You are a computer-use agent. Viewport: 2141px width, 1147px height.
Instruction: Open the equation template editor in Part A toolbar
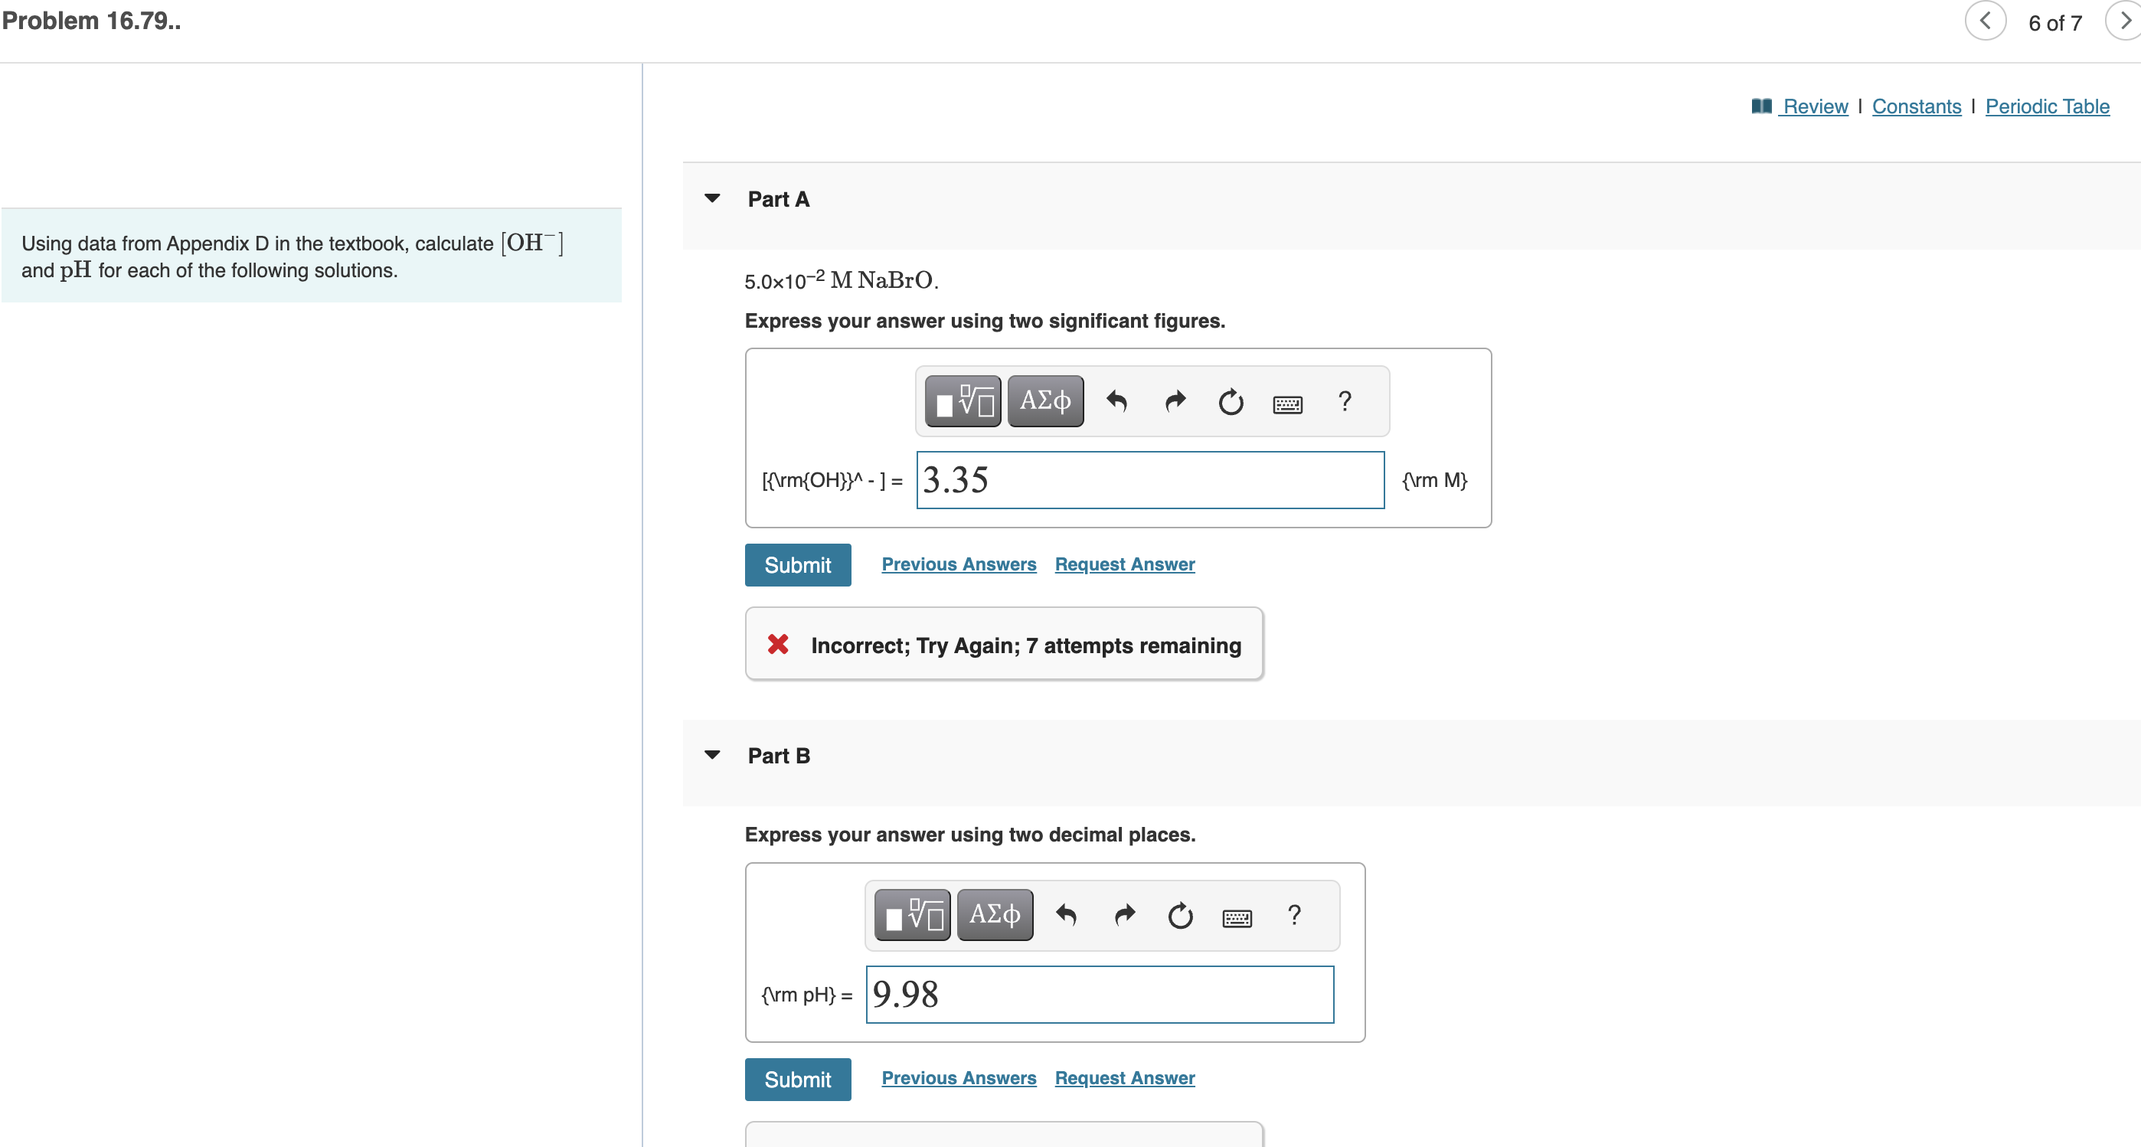click(962, 400)
